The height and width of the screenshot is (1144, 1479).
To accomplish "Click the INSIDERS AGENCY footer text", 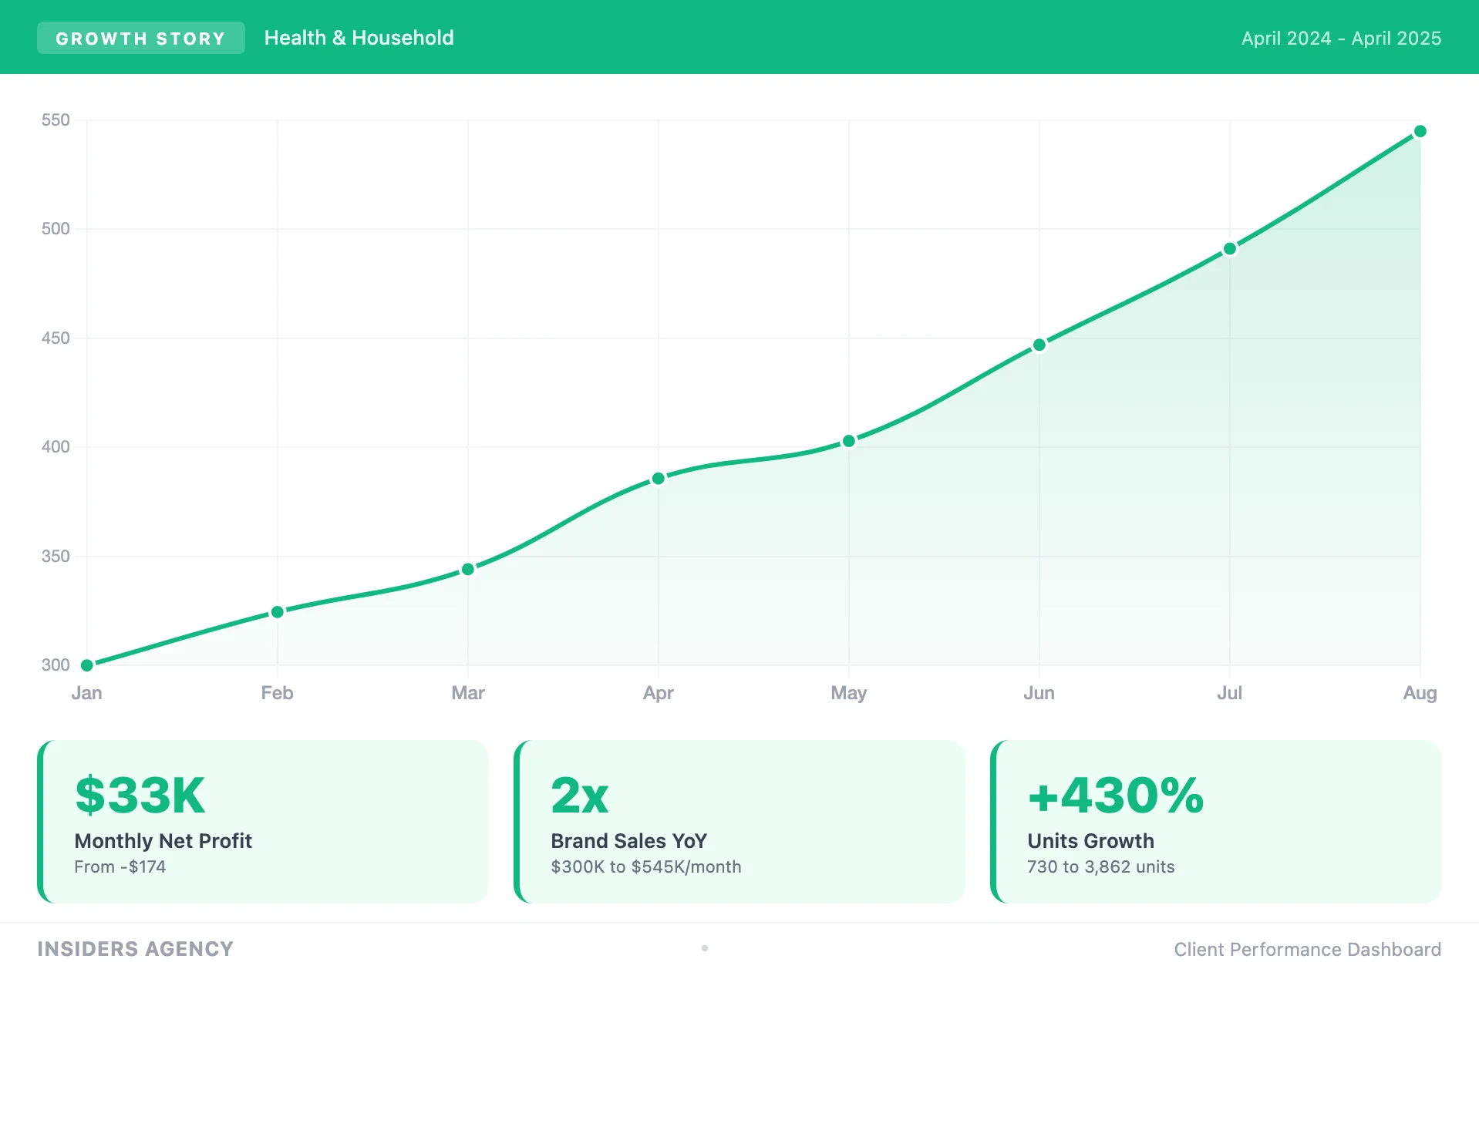I will 135,949.
